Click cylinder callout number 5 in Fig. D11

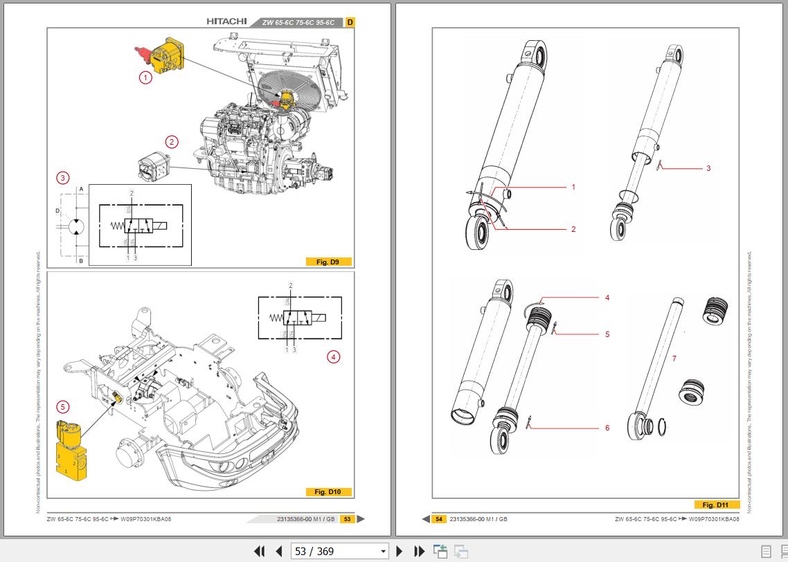[607, 334]
